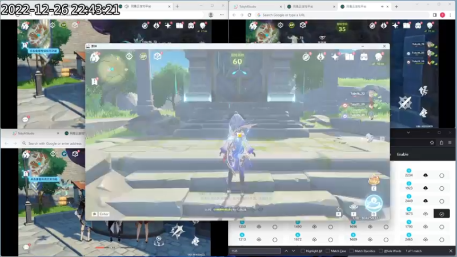Open the book icon in top-left game window
The height and width of the screenshot is (257, 457).
coord(179,26)
